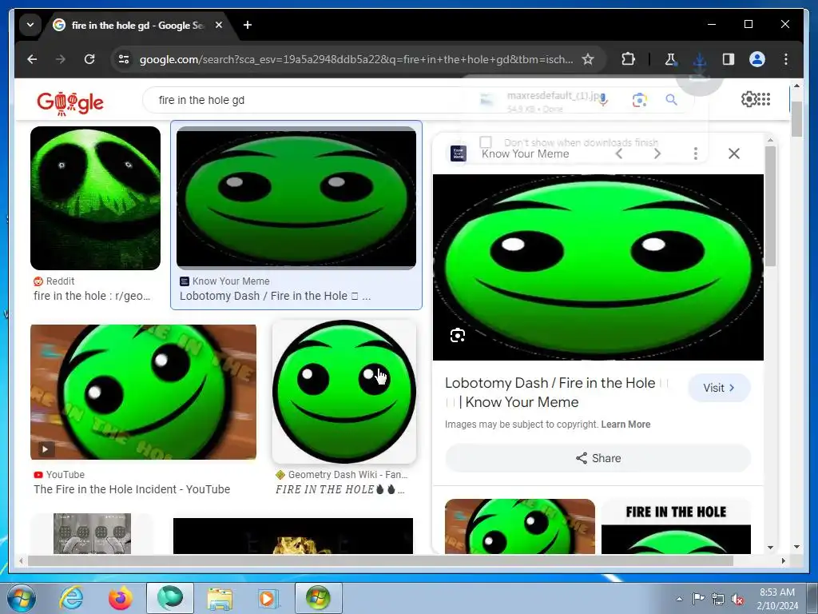This screenshot has height=614, width=818.
Task: Search by image with Google Lens
Action: pyautogui.click(x=639, y=99)
